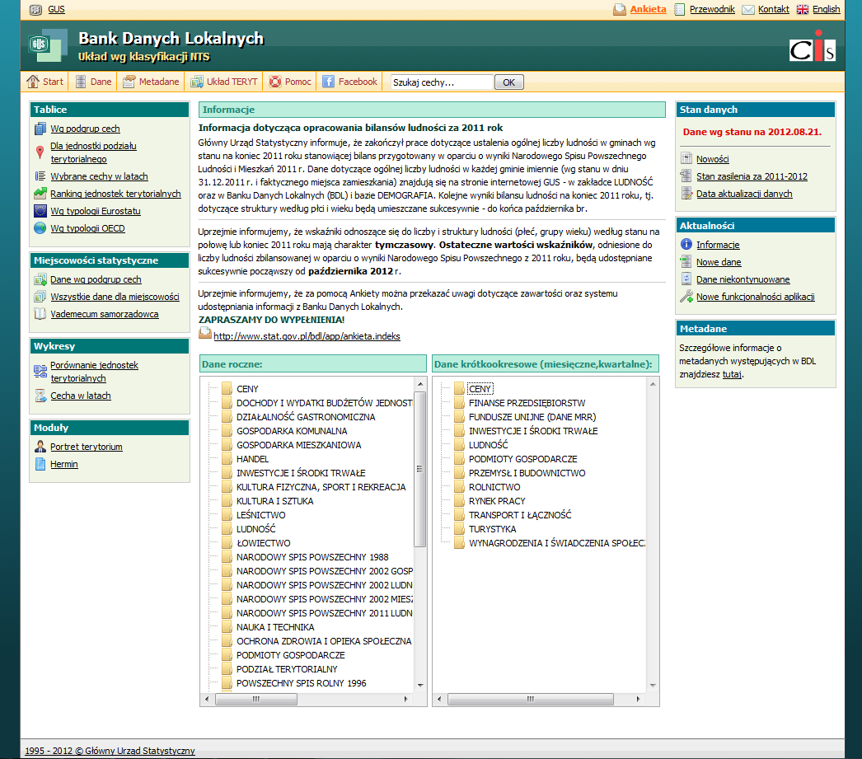Open the Metadane menu item
The width and height of the screenshot is (862, 759).
tap(159, 82)
